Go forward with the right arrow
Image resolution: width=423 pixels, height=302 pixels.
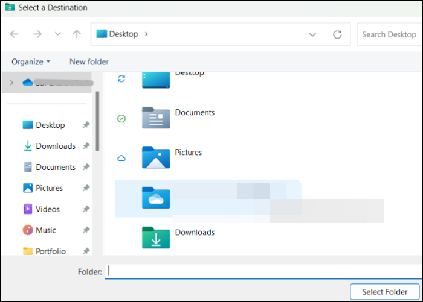pyautogui.click(x=37, y=34)
